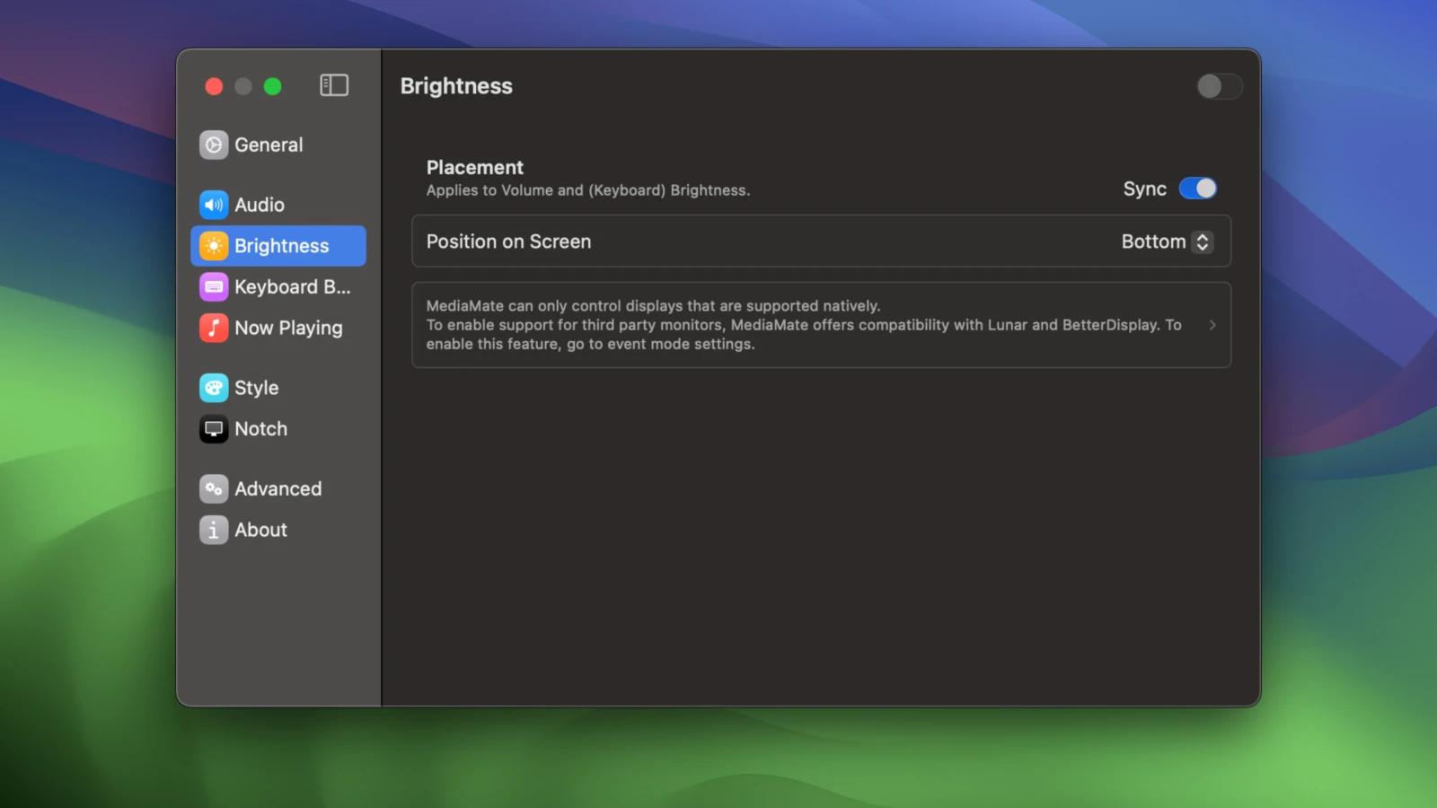Open Now Playing via music note icon
The height and width of the screenshot is (808, 1437).
[214, 329]
